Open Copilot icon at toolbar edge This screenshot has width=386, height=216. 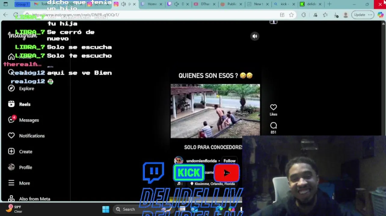pos(380,15)
